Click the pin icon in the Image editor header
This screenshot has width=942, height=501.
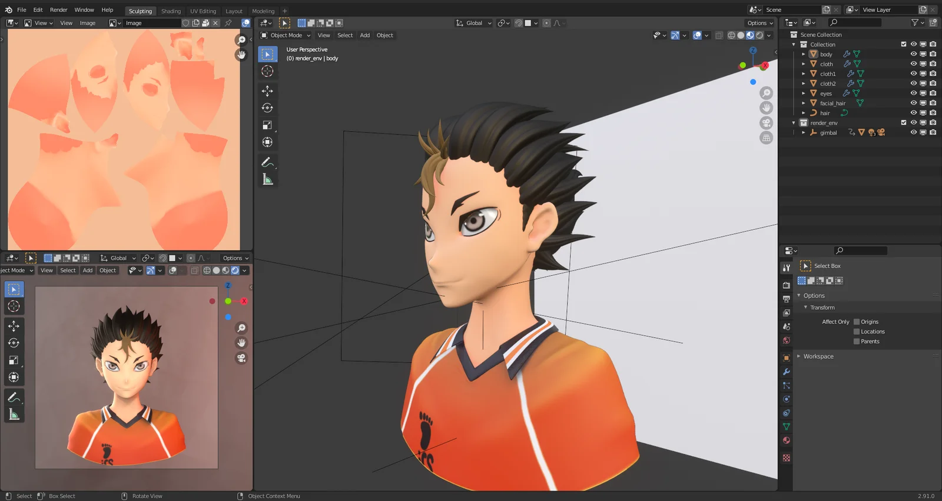pos(228,23)
